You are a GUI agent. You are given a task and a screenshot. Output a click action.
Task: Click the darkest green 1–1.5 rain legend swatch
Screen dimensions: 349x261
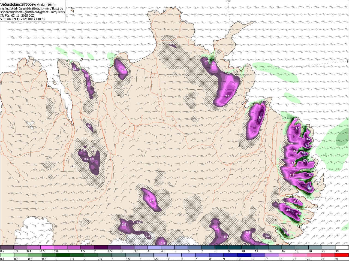pos(63,255)
